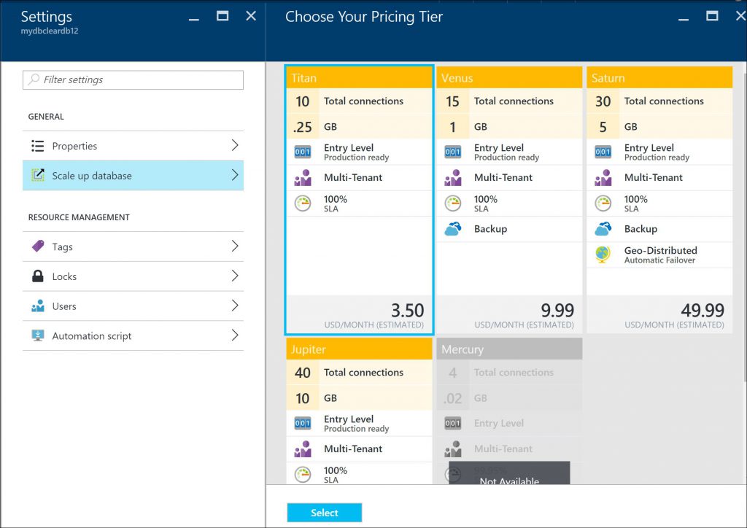
Task: Click the Multi-Tenant icon on Titan tier
Action: click(302, 177)
